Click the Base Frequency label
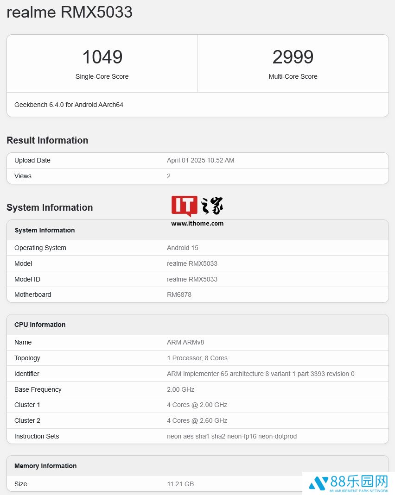Image resolution: width=395 pixels, height=495 pixels. [x=38, y=389]
